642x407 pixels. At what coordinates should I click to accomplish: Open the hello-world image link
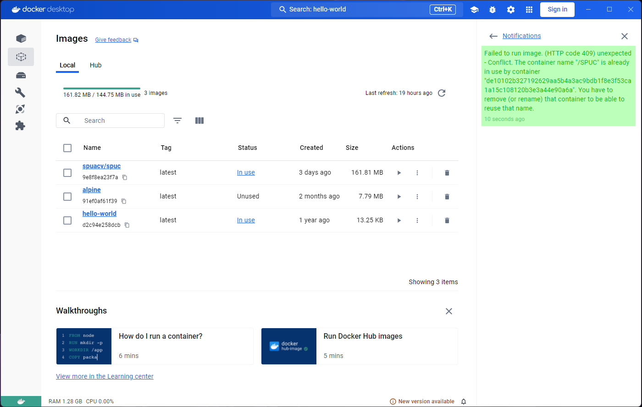(100, 214)
